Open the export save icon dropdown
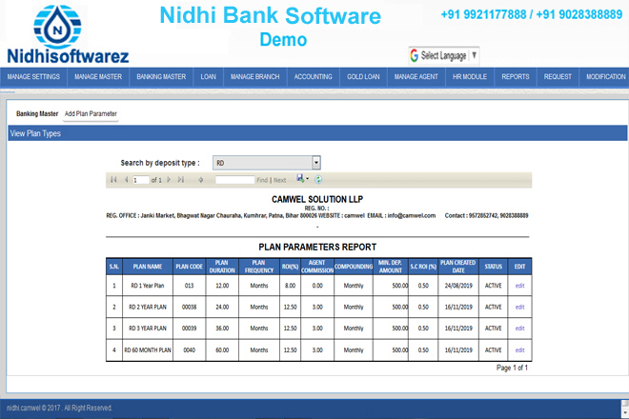 pyautogui.click(x=302, y=178)
